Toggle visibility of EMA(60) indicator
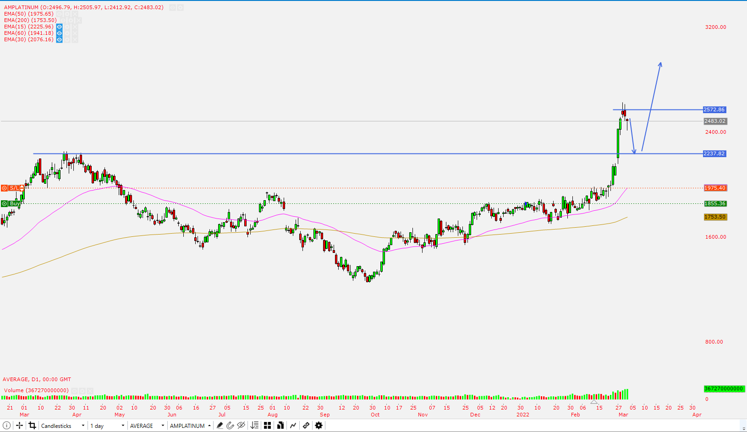The height and width of the screenshot is (432, 747). [59, 33]
